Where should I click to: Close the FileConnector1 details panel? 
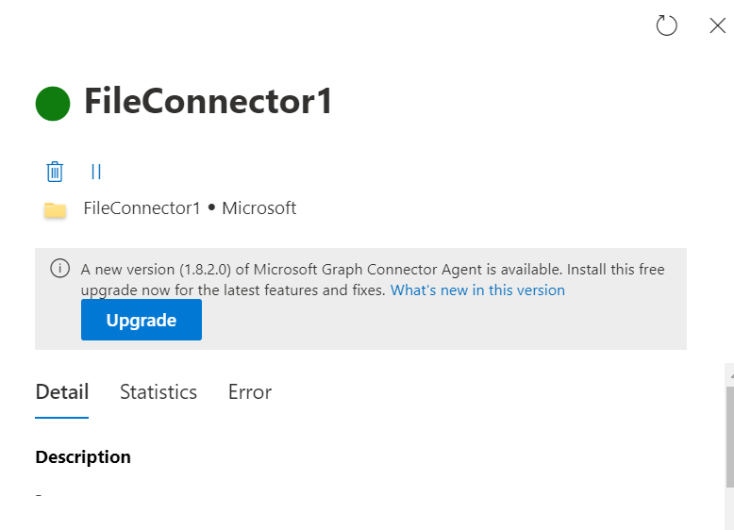point(717,25)
